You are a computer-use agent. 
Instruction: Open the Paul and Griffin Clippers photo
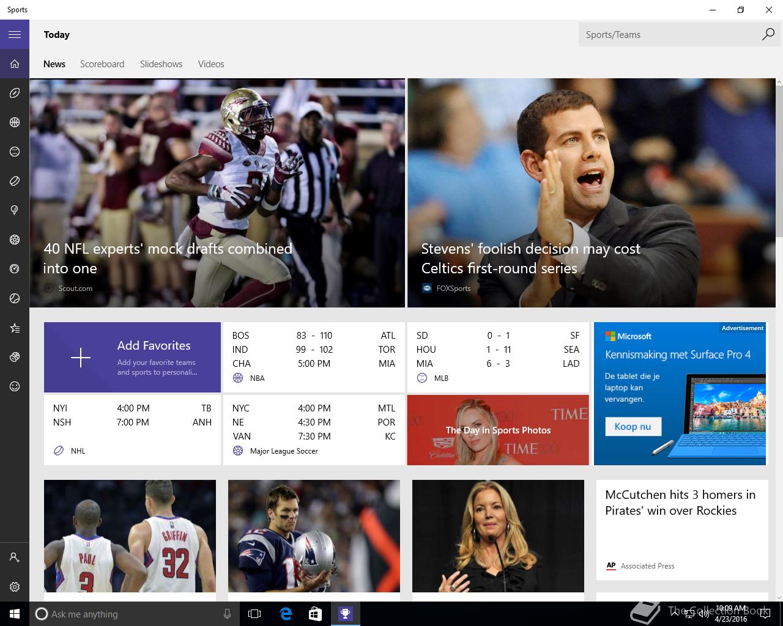coord(130,536)
